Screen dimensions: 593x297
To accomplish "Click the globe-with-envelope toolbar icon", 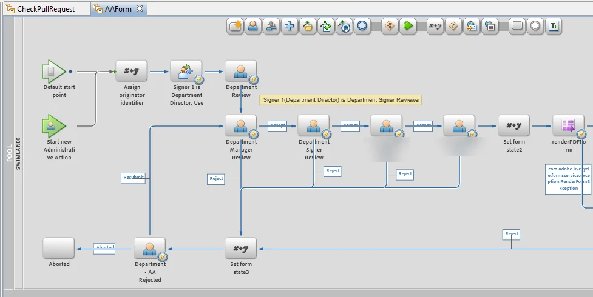I will pyautogui.click(x=471, y=26).
